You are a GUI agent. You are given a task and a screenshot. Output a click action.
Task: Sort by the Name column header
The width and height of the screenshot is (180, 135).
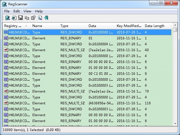44,26
